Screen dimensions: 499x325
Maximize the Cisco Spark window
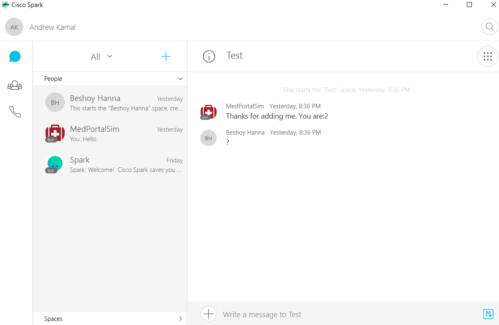point(469,5)
